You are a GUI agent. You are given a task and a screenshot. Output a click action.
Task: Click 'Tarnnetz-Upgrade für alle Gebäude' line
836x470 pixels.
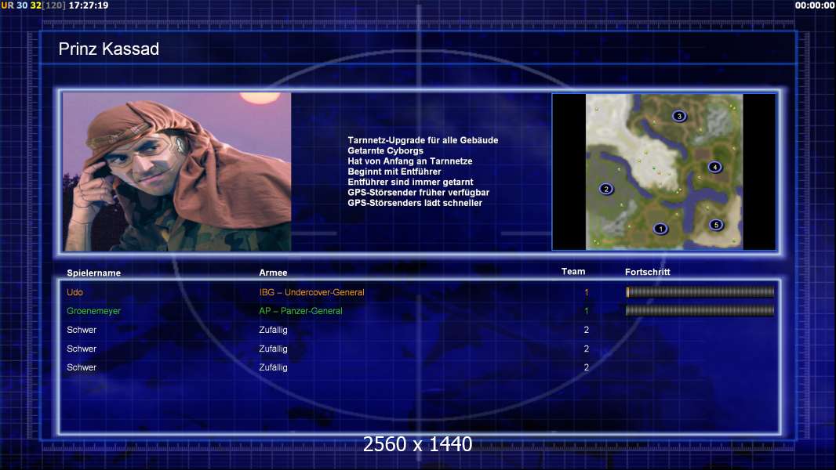(423, 140)
